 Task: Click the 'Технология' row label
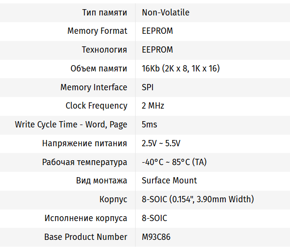coord(104,50)
